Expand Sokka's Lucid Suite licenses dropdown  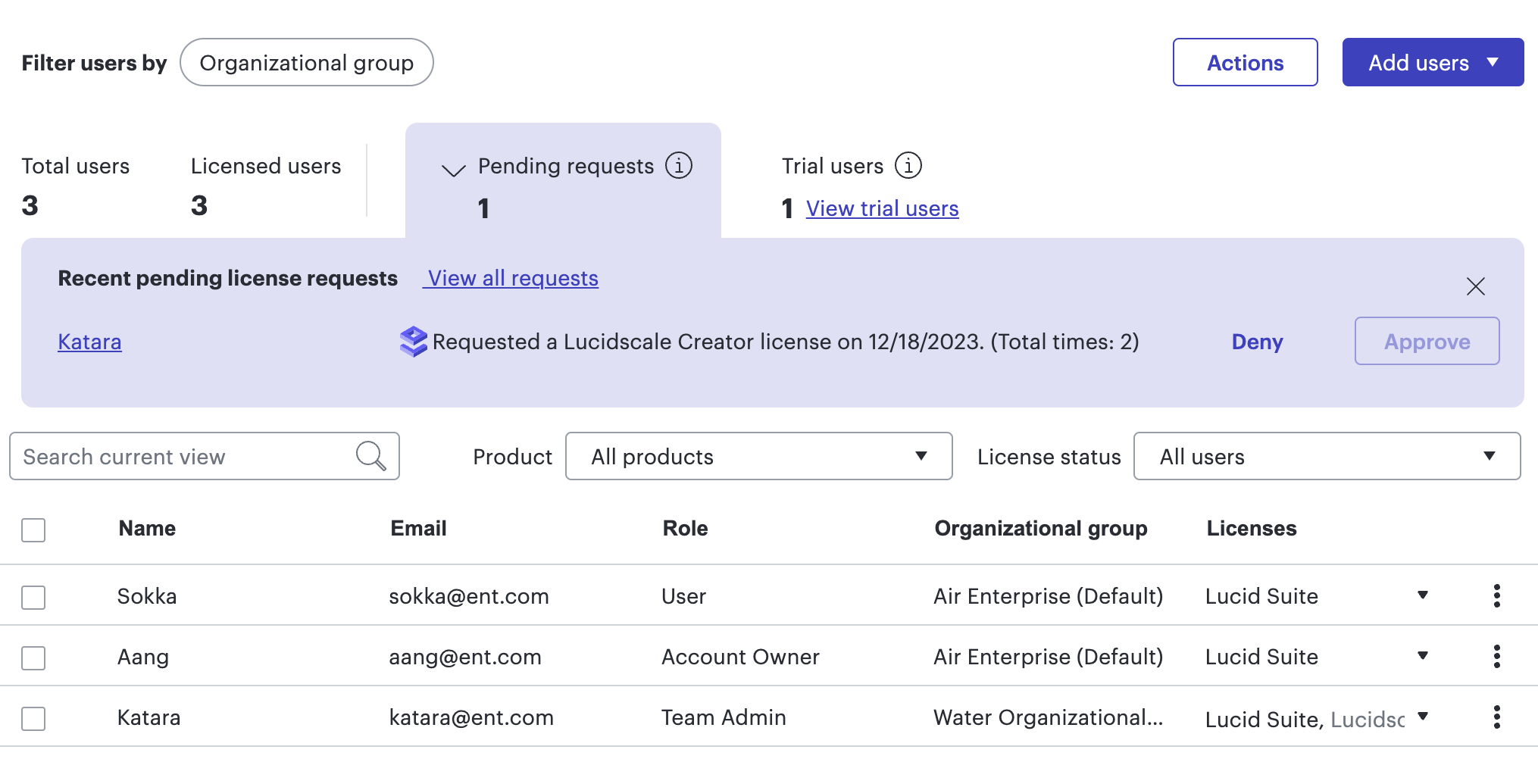pyautogui.click(x=1424, y=595)
